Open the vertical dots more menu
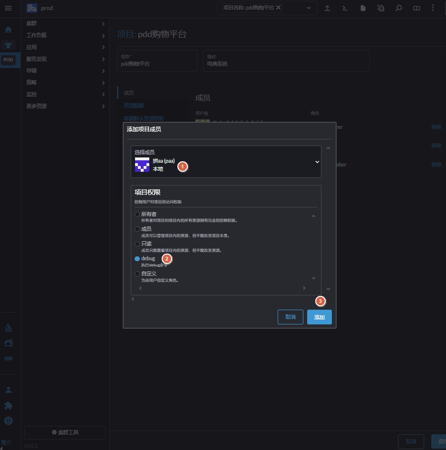The image size is (446, 450). click(x=433, y=8)
